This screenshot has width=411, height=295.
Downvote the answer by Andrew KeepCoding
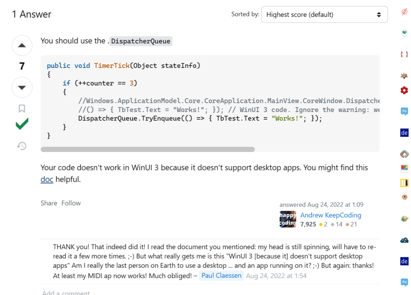click(x=22, y=87)
